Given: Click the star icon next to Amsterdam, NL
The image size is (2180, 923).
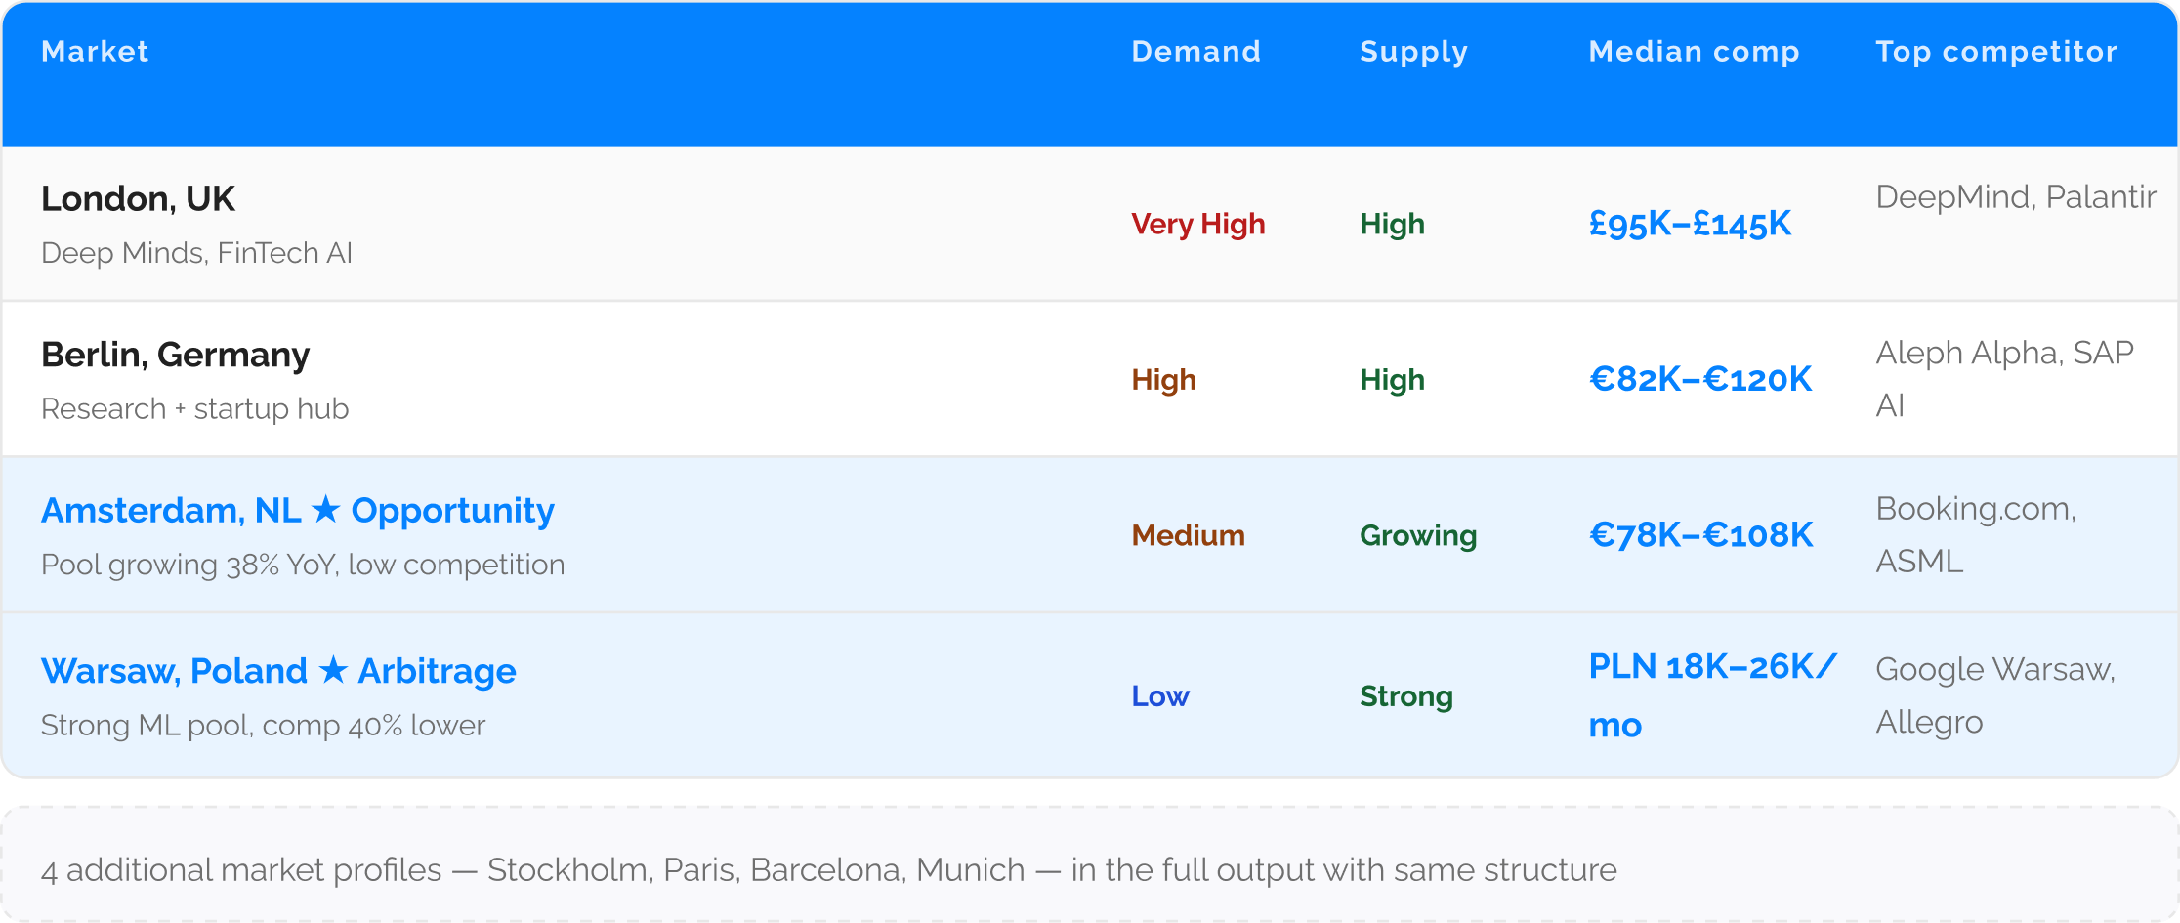Looking at the screenshot, I should [326, 510].
